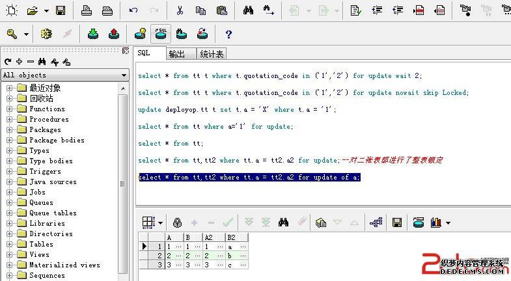Click the refresh icon in the object browser
511x281 pixels.
[x=8, y=62]
